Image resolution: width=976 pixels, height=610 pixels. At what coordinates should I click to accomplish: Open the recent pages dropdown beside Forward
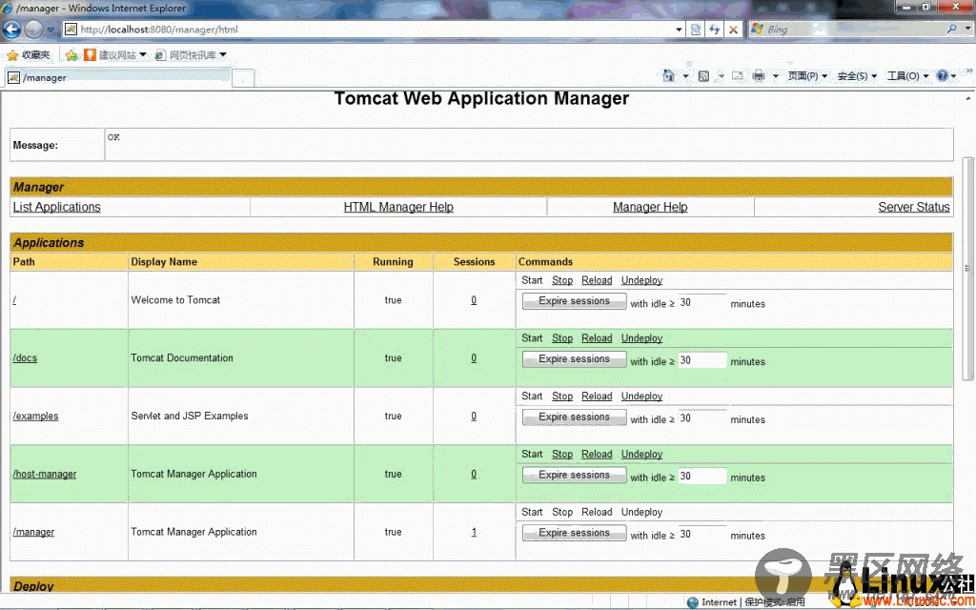(51, 30)
